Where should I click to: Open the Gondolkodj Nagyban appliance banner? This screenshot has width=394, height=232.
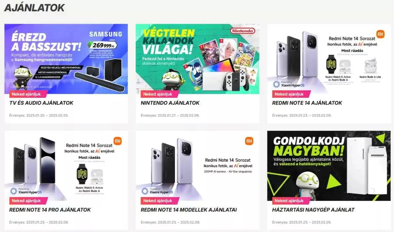(329, 166)
